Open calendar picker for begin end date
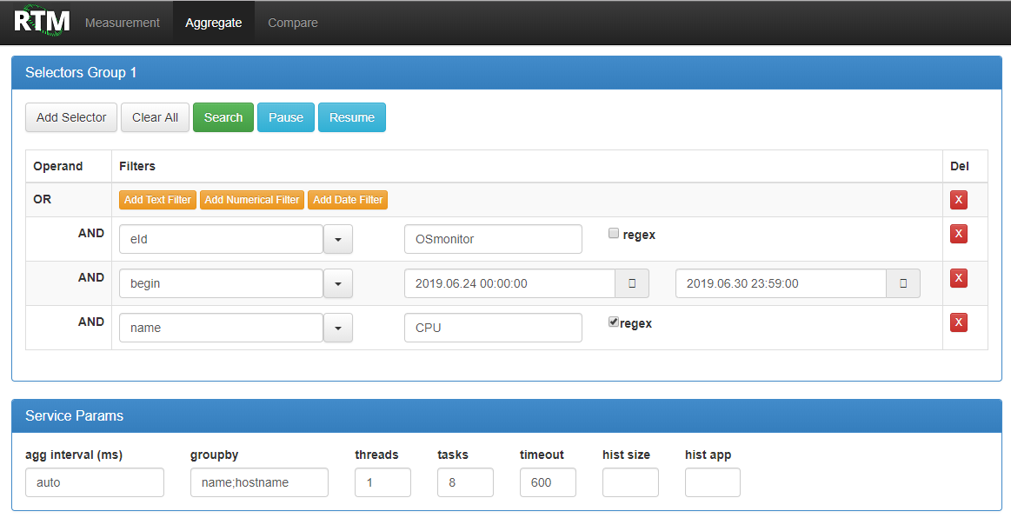This screenshot has height=518, width=1011. tap(902, 283)
